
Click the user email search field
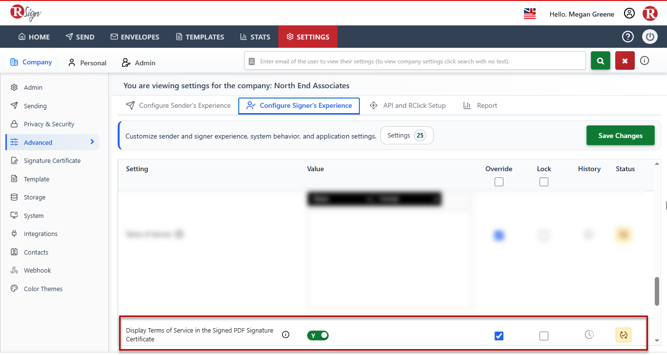pyautogui.click(x=415, y=61)
